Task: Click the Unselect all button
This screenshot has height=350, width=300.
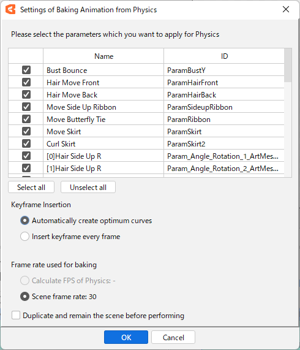Action: [88, 187]
